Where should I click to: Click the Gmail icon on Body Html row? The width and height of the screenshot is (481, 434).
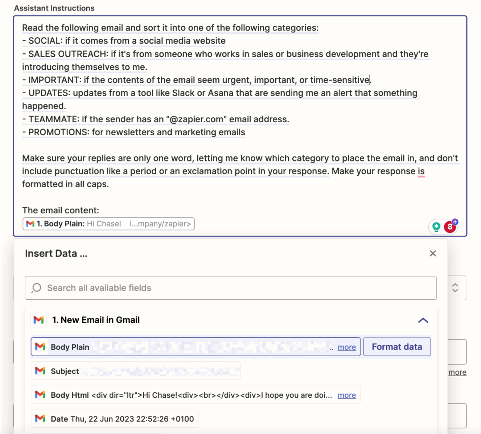[40, 395]
